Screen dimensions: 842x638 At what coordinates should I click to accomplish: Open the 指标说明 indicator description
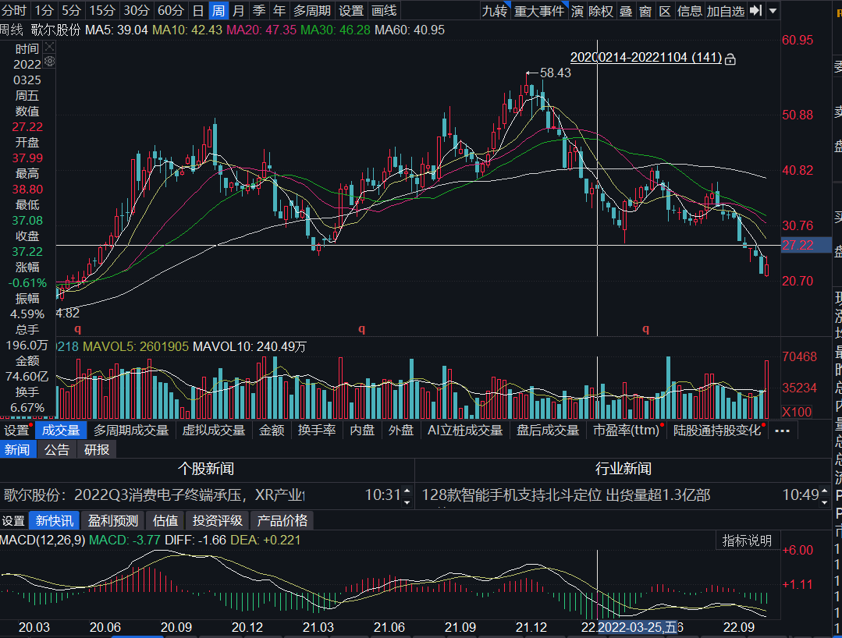(747, 541)
